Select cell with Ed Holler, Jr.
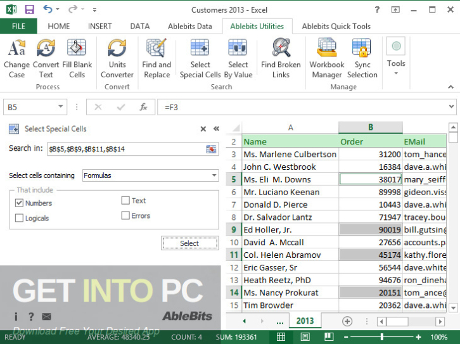This screenshot has height=344, width=460. (x=290, y=229)
